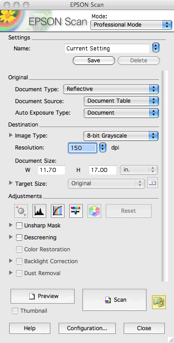Click the Document Size width field
The image size is (174, 343).
[x=52, y=170]
